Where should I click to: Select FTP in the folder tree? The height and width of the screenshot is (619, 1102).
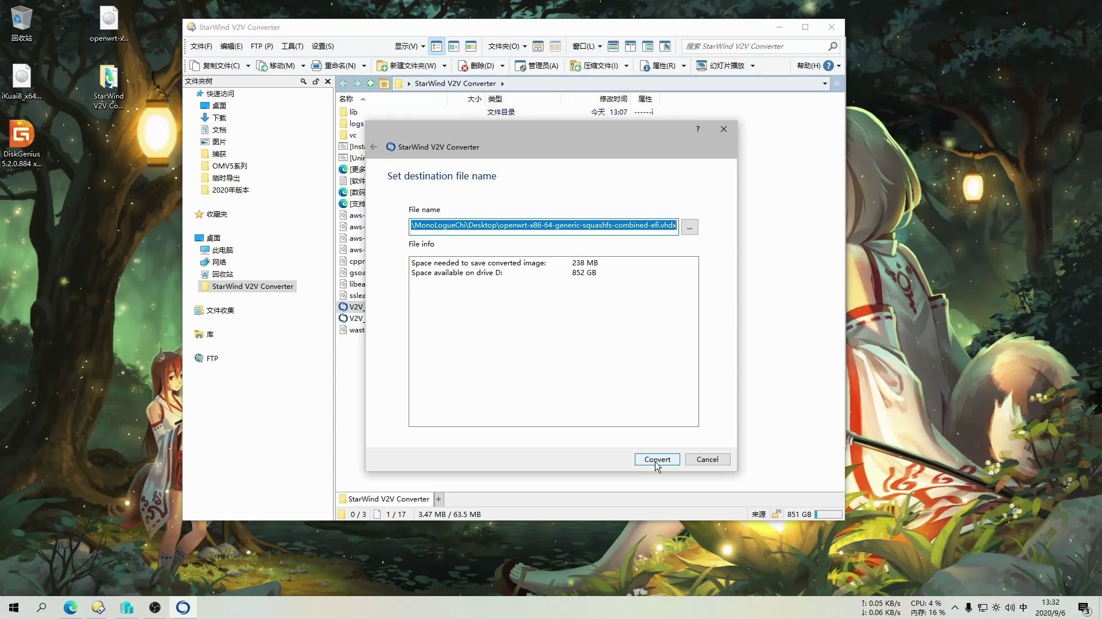[x=212, y=358]
